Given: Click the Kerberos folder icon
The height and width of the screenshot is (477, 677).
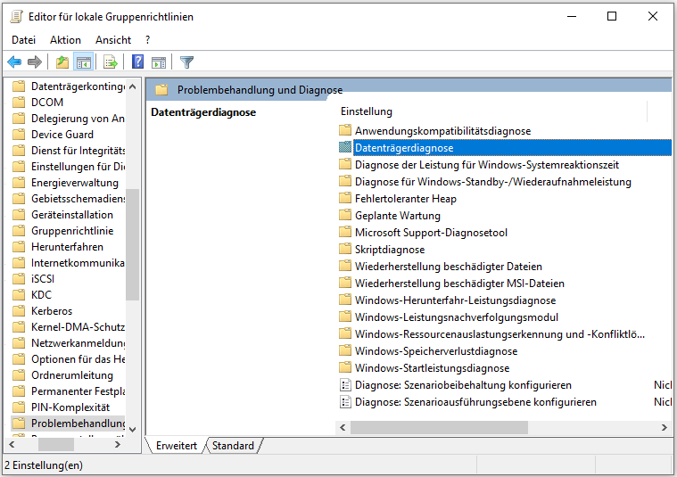Looking at the screenshot, I should click(x=19, y=311).
